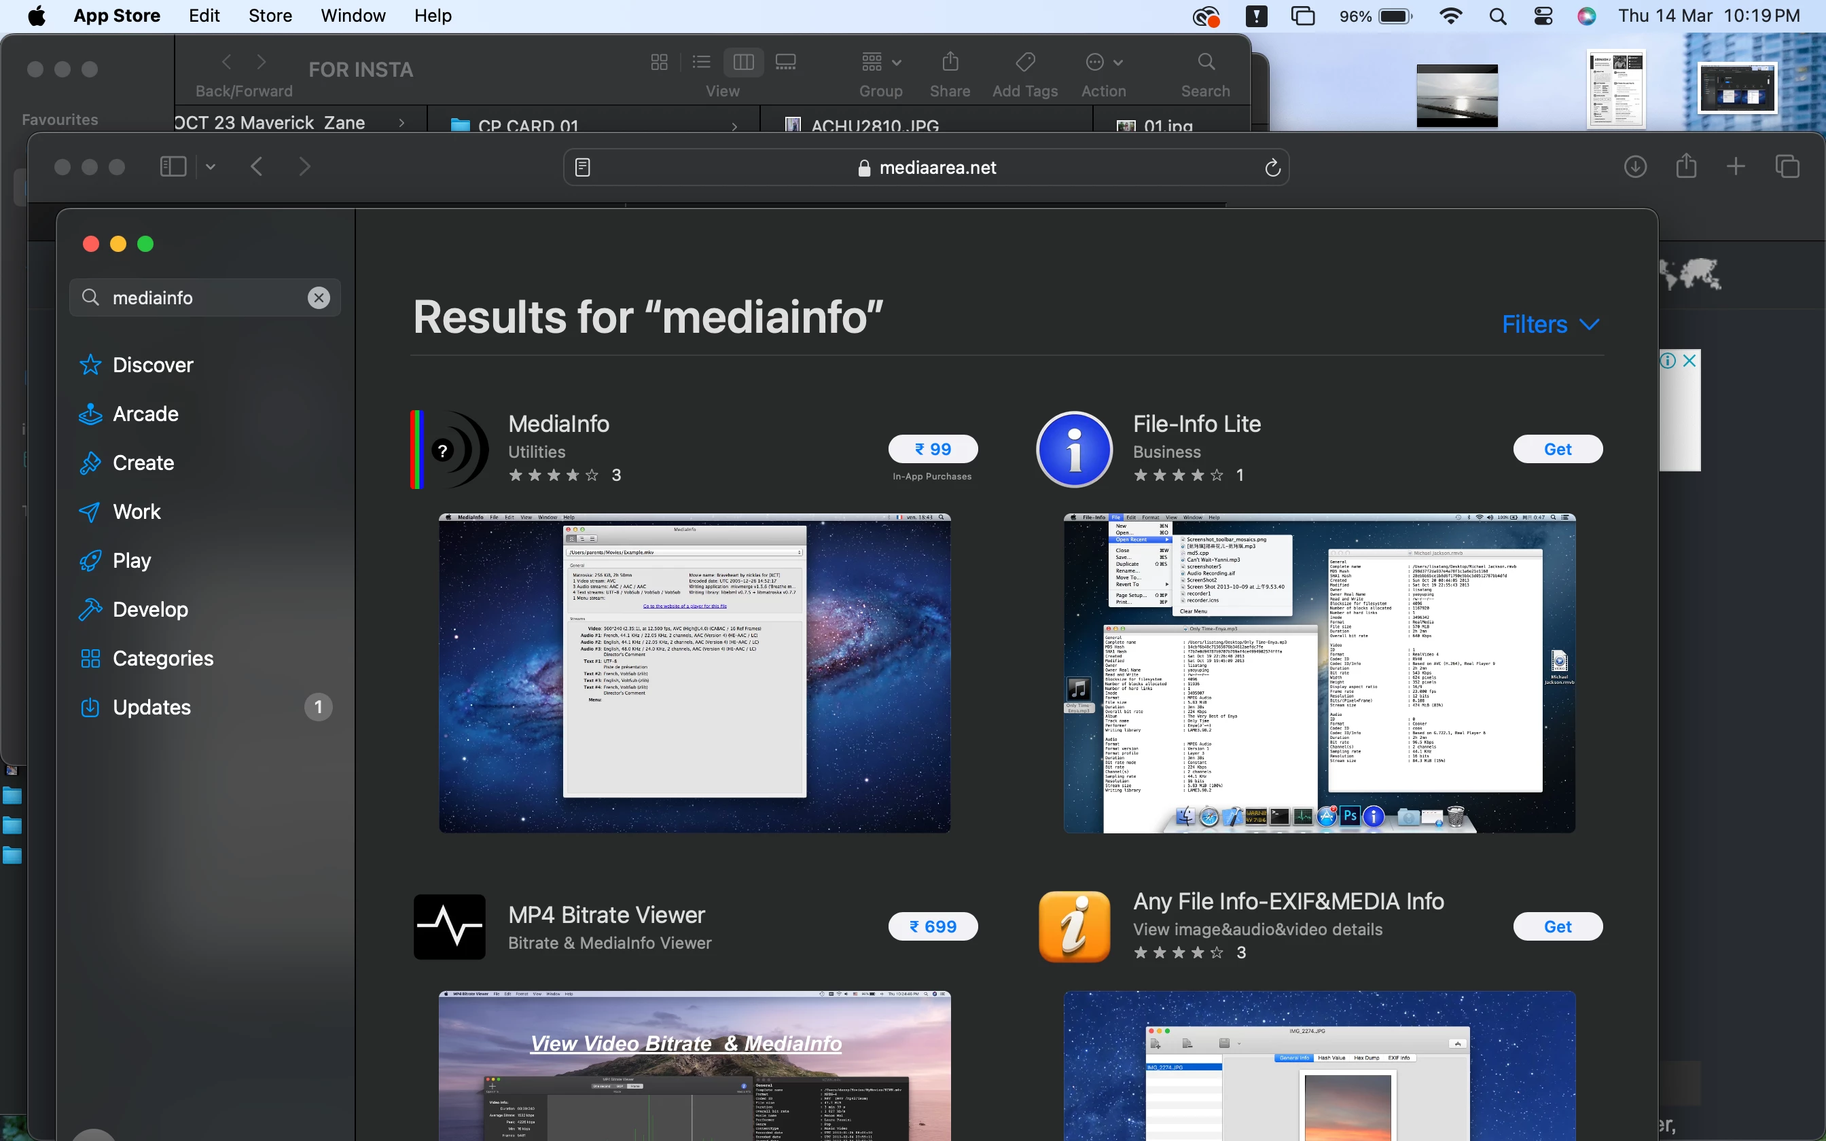Switch Finder to column view
Image resolution: width=1826 pixels, height=1141 pixels.
click(743, 62)
